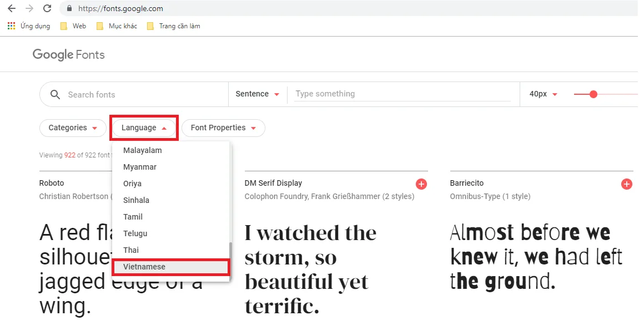
Task: Click the DM Serif Display sample text
Action: coord(310,269)
